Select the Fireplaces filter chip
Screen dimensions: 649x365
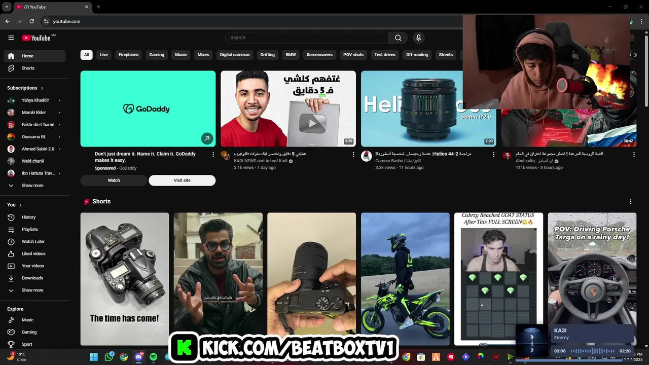[x=128, y=55]
